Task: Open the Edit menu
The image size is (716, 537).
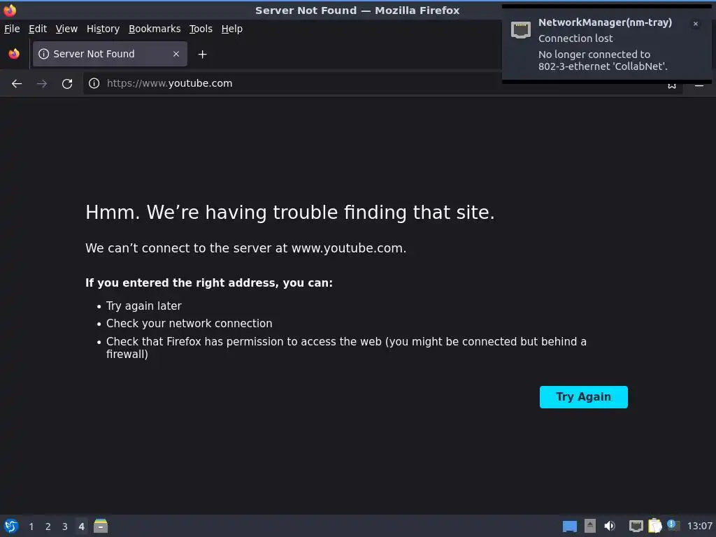Action: click(38, 29)
